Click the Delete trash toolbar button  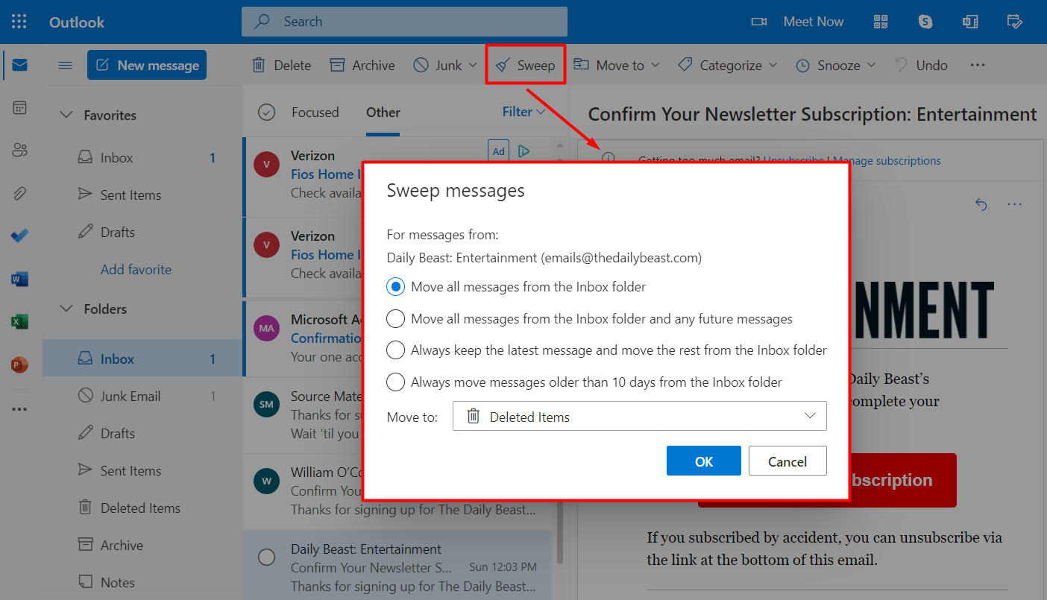(281, 66)
